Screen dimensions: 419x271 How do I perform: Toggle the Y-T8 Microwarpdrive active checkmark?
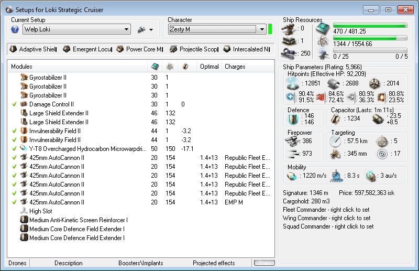[15, 148]
